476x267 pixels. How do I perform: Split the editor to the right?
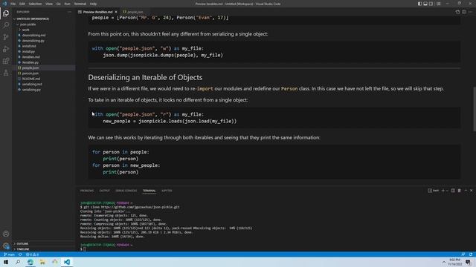click(x=464, y=12)
